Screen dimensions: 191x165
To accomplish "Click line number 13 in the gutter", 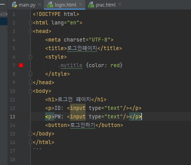I will click(12, 117).
